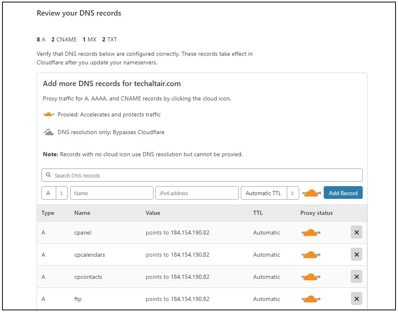Viewport: 398px width, 312px height.
Task: Toggle proxy cloud for cpanel record
Action: tap(311, 232)
